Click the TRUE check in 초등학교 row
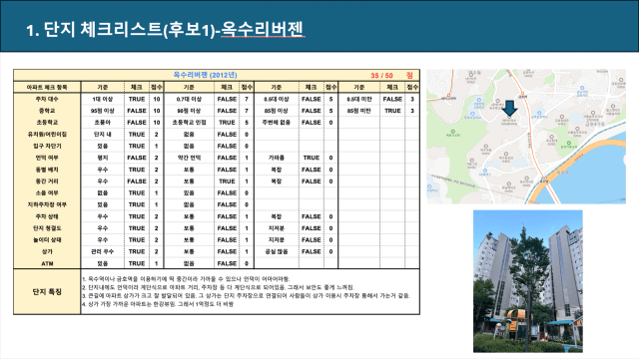 coord(227,123)
